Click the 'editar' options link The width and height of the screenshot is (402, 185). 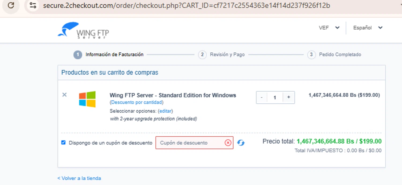tap(165, 111)
